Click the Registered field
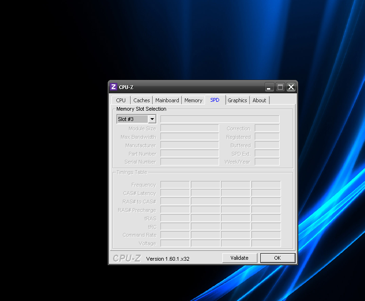The image size is (365, 301). pos(267,137)
